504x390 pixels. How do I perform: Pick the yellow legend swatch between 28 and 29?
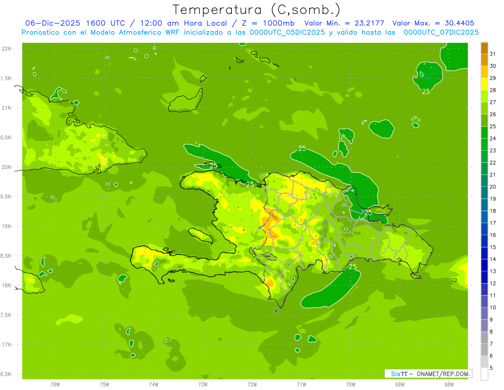click(484, 84)
